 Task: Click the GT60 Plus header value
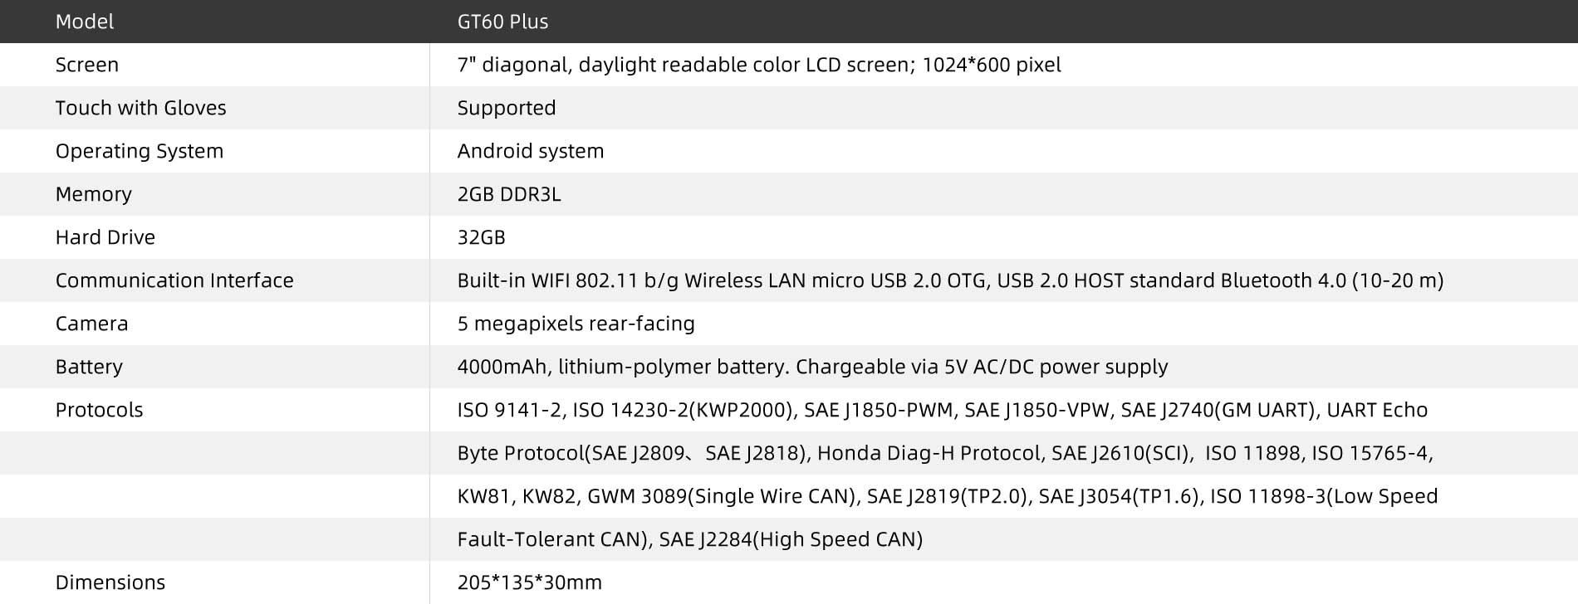coord(502,22)
